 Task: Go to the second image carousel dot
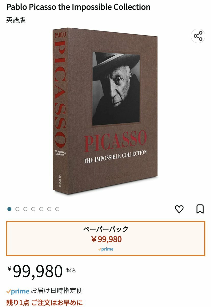(17, 209)
